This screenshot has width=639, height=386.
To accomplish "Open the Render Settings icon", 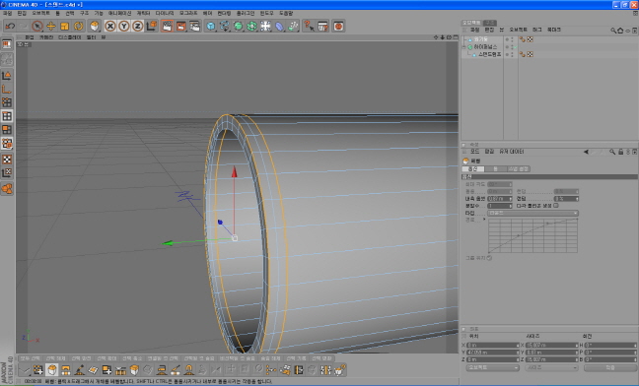I will [195, 26].
